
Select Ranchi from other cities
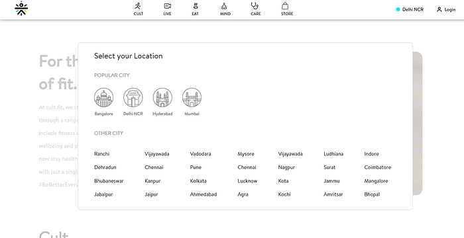click(x=102, y=154)
